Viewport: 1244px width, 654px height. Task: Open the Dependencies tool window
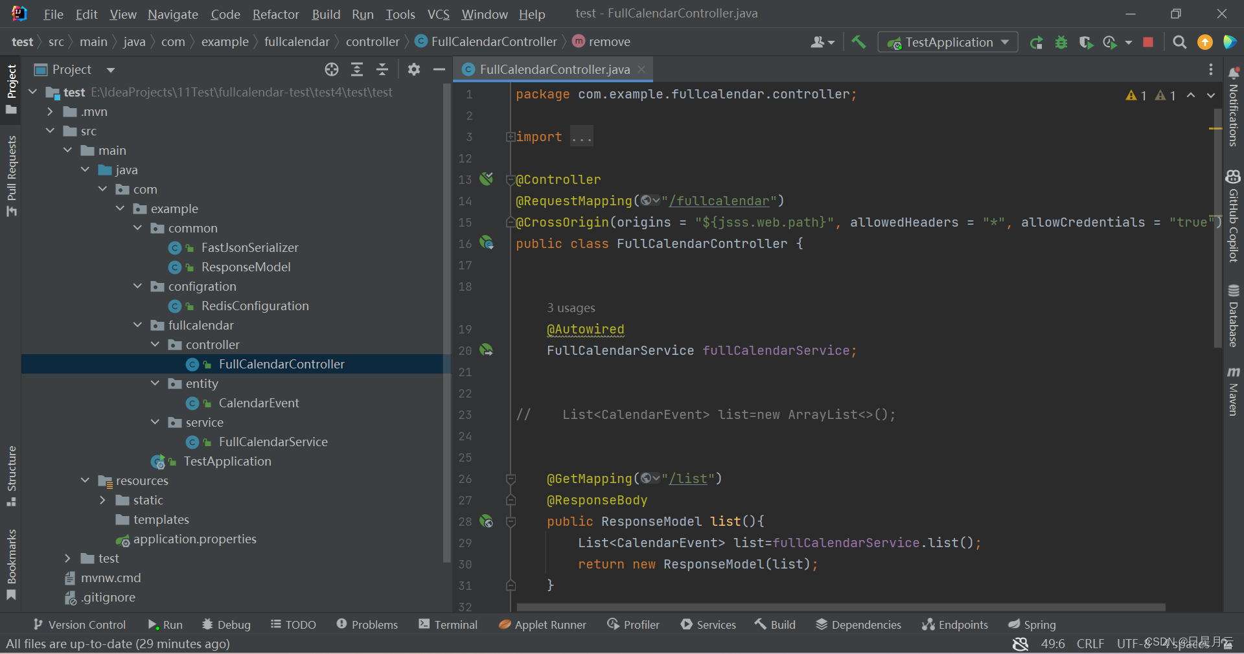coord(858,625)
